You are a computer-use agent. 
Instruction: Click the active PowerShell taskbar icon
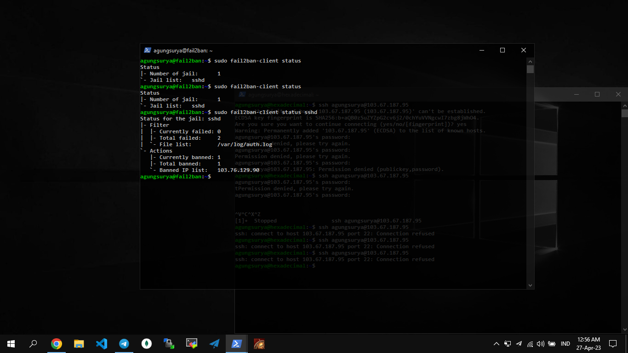[x=237, y=343]
